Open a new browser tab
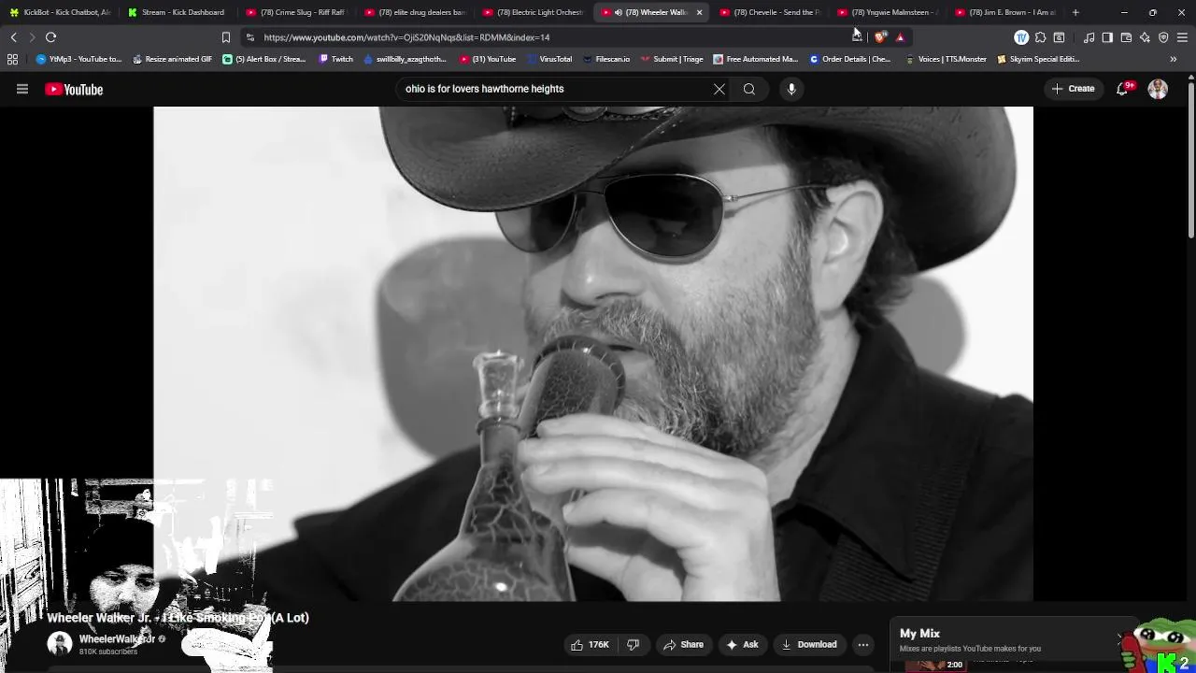This screenshot has height=673, width=1196. (1075, 12)
